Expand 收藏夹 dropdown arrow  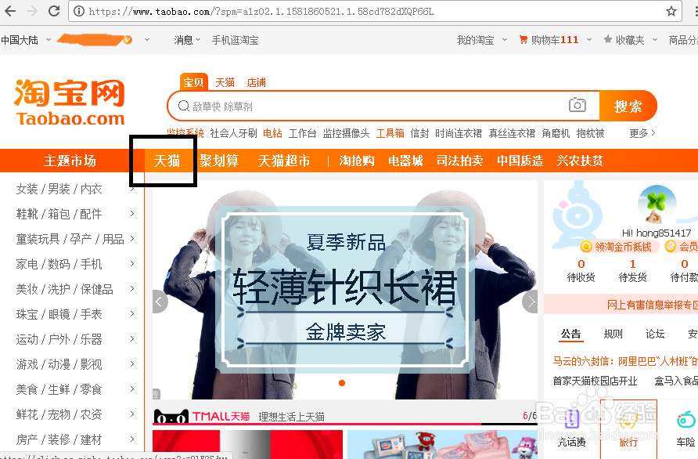click(655, 40)
